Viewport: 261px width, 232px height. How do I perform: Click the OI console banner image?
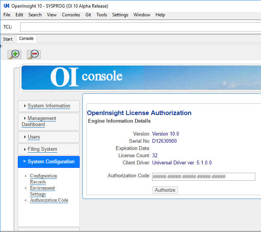[x=141, y=78]
